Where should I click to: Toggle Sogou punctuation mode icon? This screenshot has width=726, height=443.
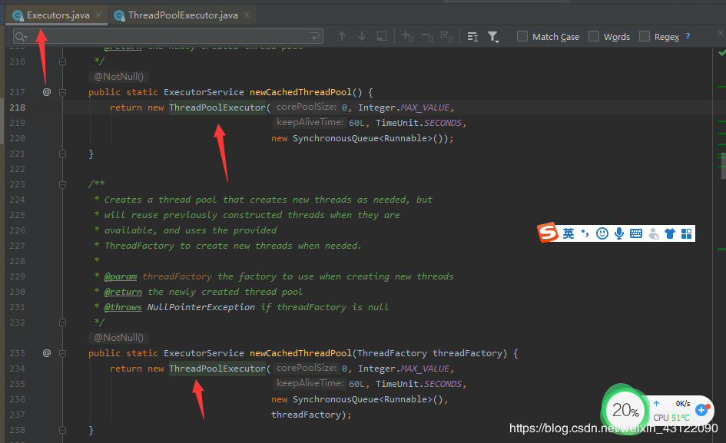click(x=585, y=233)
